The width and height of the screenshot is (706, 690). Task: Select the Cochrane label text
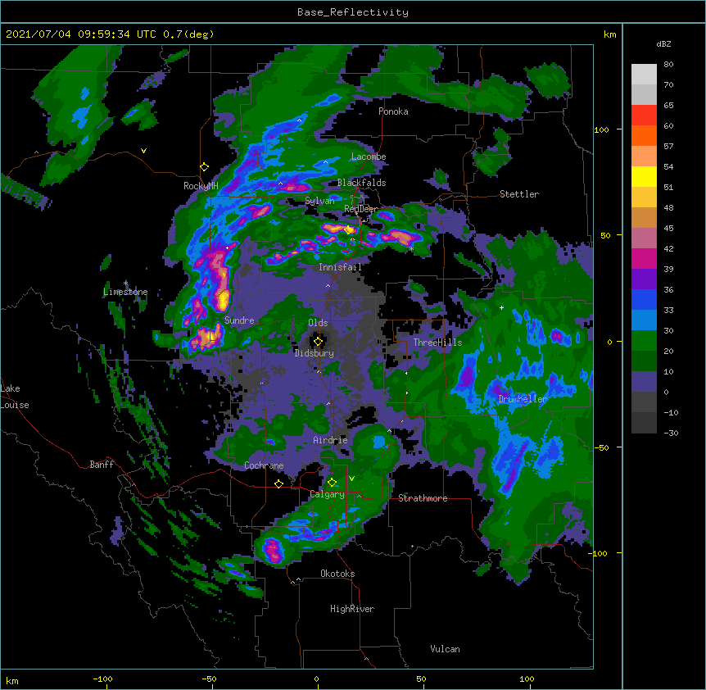click(x=264, y=465)
